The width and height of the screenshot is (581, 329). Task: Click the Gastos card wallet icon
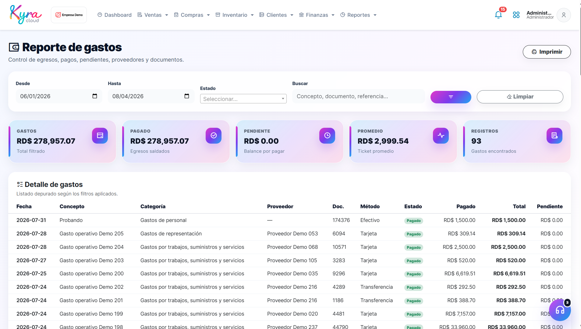click(100, 136)
